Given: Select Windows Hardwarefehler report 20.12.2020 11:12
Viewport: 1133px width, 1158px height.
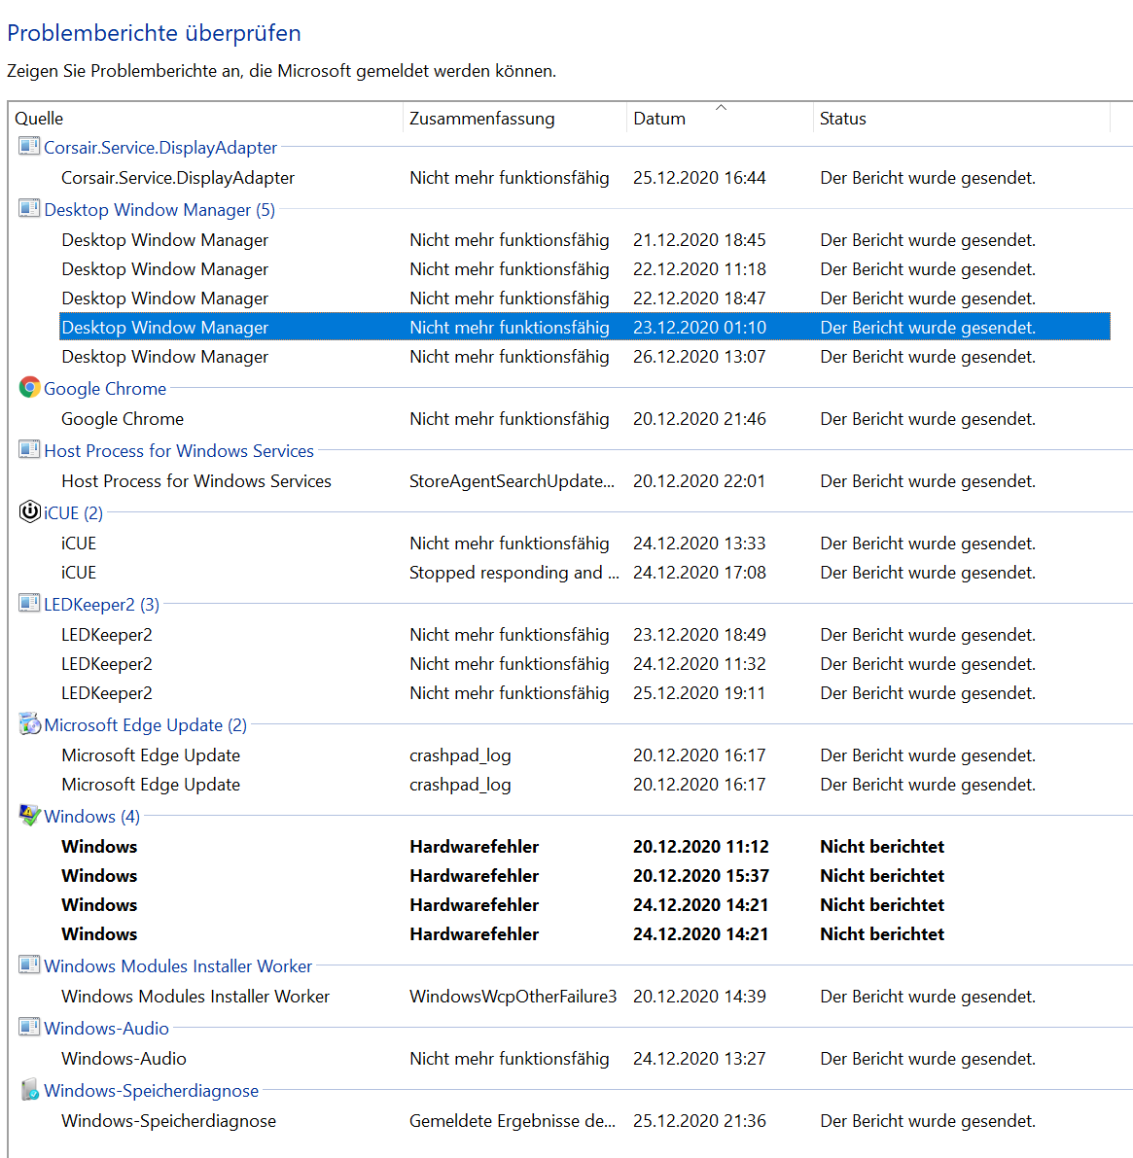Looking at the screenshot, I should pyautogui.click(x=584, y=846).
